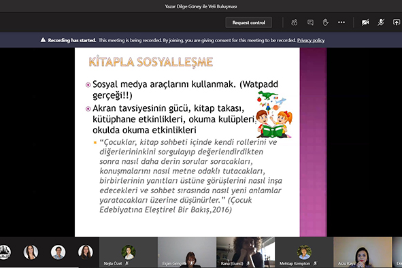Viewport: 402px width, 268px height.
Task: Select Elçim Gençel's video tile
Action: tap(187, 252)
